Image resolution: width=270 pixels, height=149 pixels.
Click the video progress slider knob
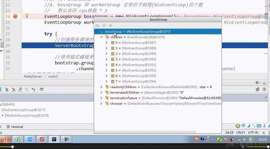tap(12, 147)
